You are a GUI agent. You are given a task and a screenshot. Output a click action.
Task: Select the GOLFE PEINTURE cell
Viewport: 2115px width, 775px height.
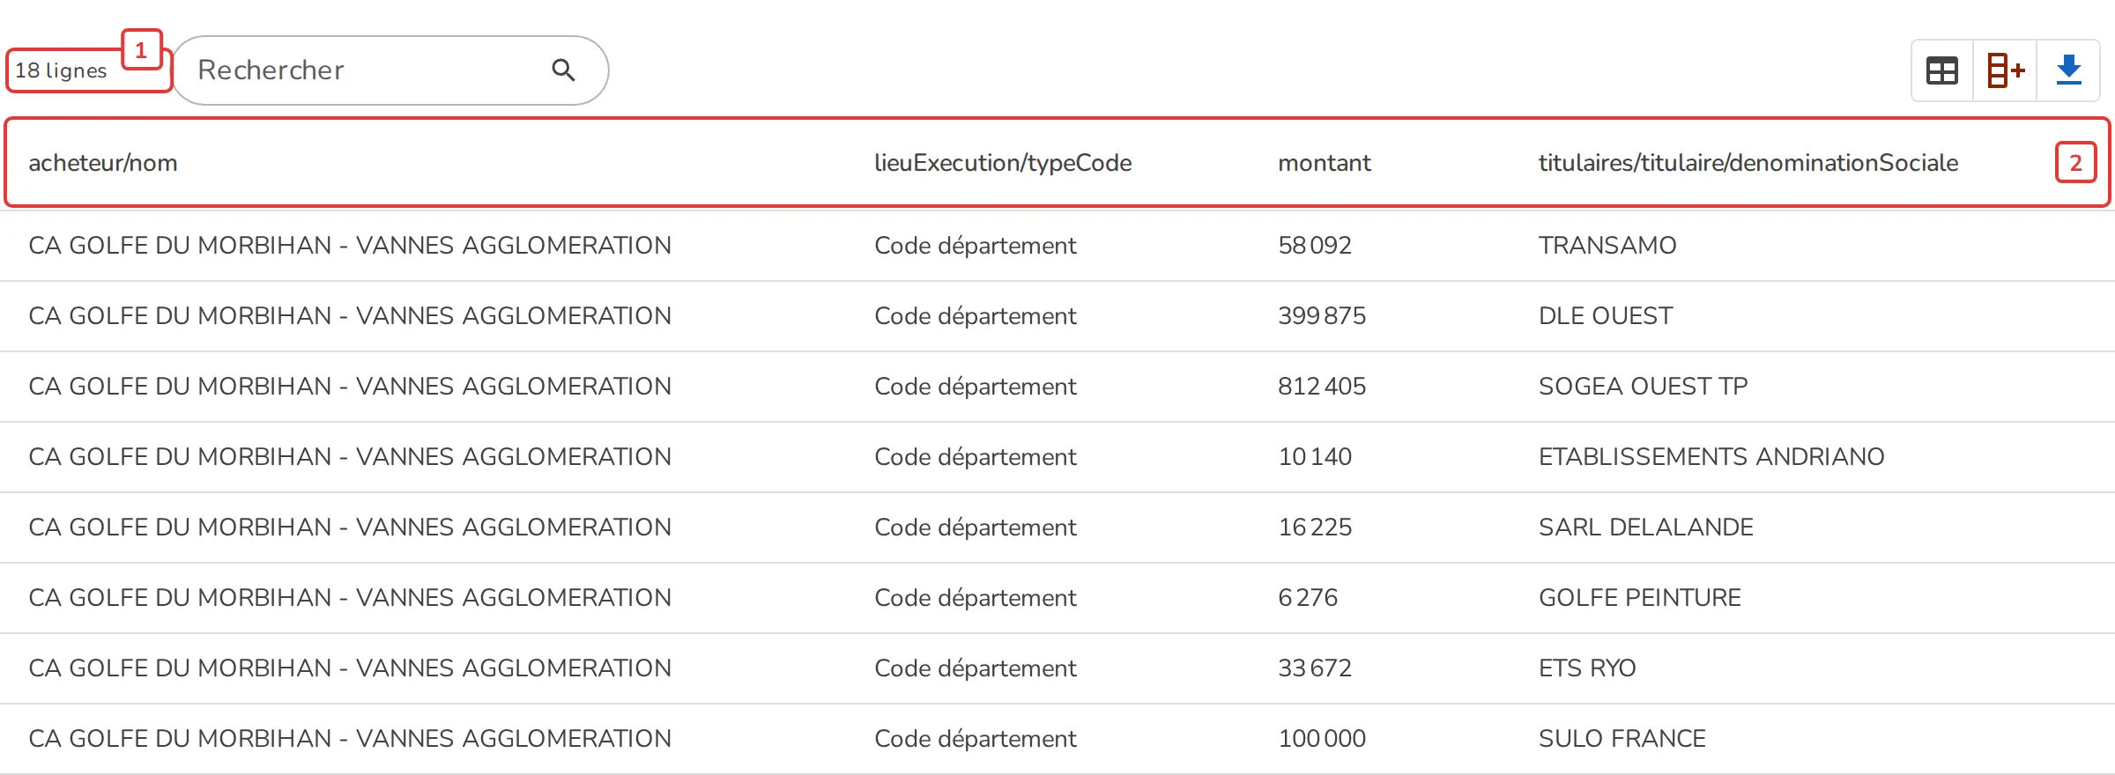pyautogui.click(x=1640, y=598)
